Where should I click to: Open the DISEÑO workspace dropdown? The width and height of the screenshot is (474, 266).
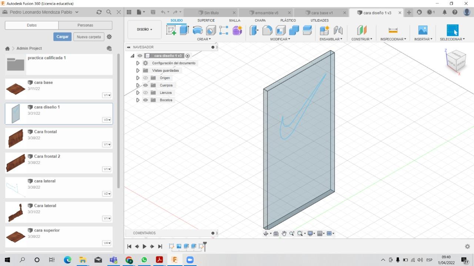[x=144, y=30]
